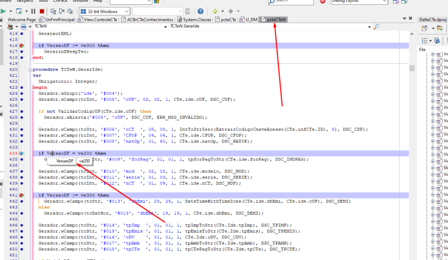
Task: Click the Add folder icon in project panel
Action: pos(440,28)
